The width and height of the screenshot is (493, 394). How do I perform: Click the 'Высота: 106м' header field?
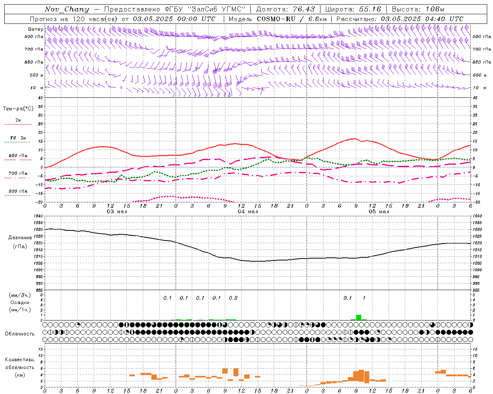point(418,9)
